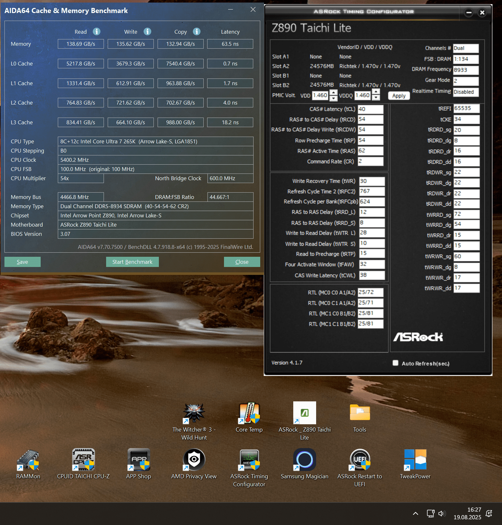Click the Memory Read 138.69 GB/s value
Viewport: 502px width, 525px height.
point(81,44)
